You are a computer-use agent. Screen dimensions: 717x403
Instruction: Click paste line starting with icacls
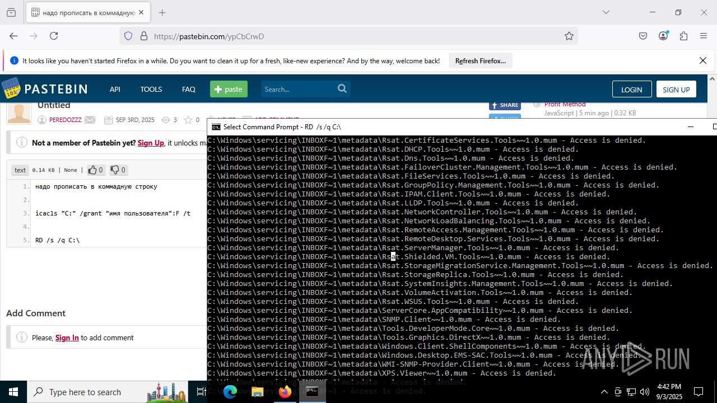[x=113, y=213]
